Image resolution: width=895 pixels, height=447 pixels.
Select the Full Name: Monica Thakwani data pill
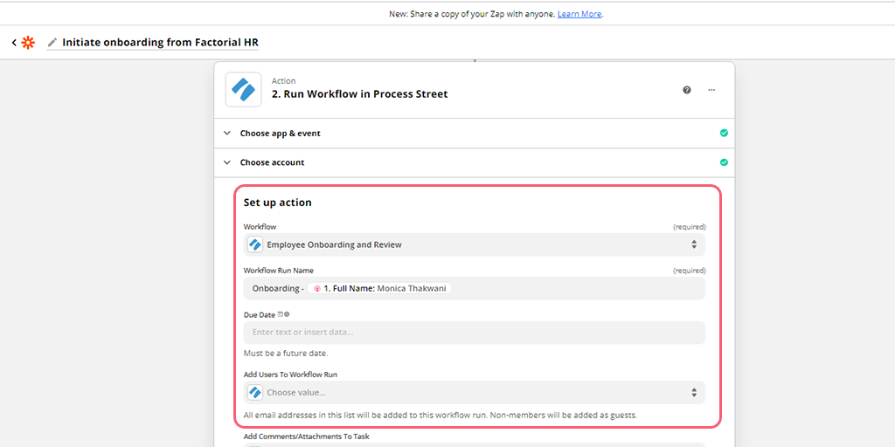tap(379, 288)
